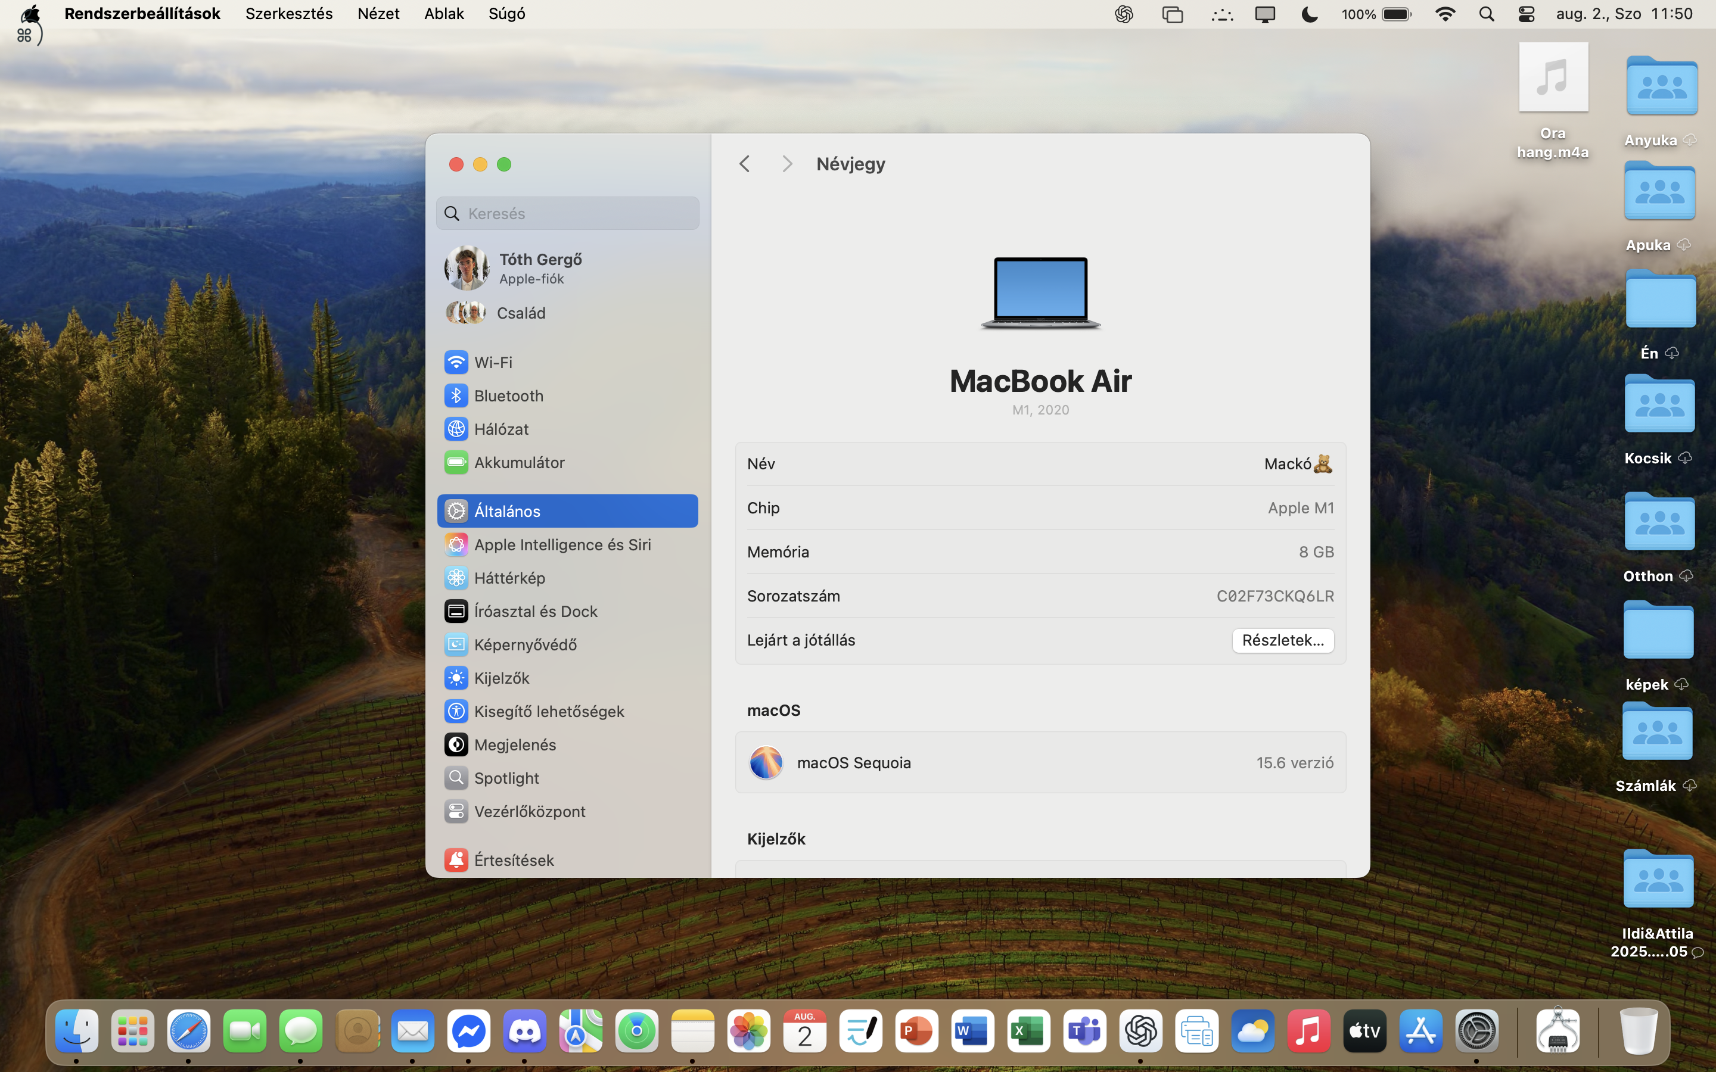The height and width of the screenshot is (1072, 1716).
Task: Open Mail from the Dock
Action: (413, 1032)
